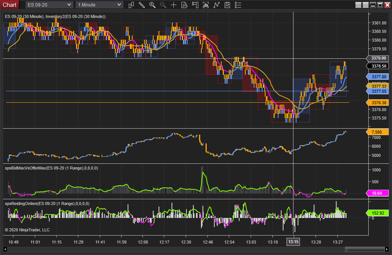Open the Data Series icon
Viewport: 392px width, 255px height.
point(206,5)
